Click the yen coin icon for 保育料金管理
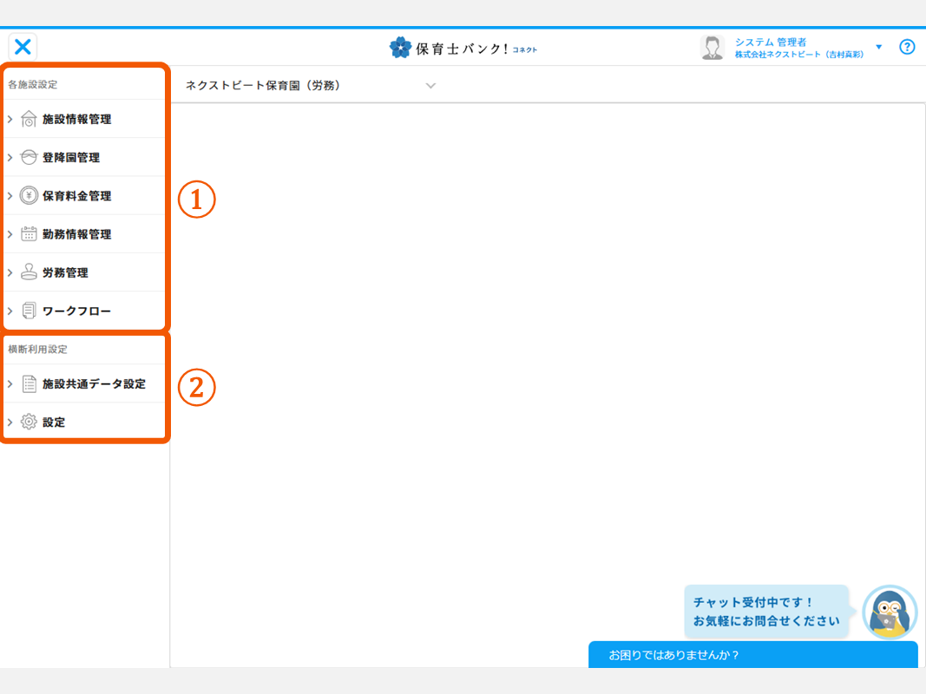This screenshot has height=694, width=926. click(29, 196)
